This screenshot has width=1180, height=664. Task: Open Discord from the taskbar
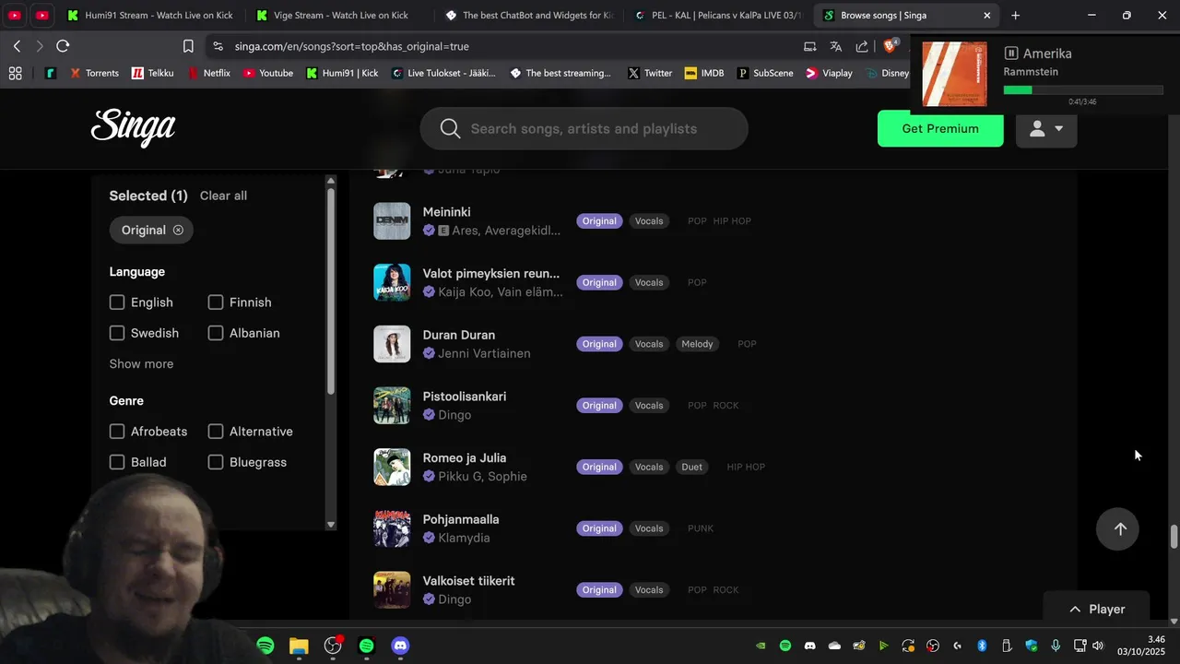400,646
